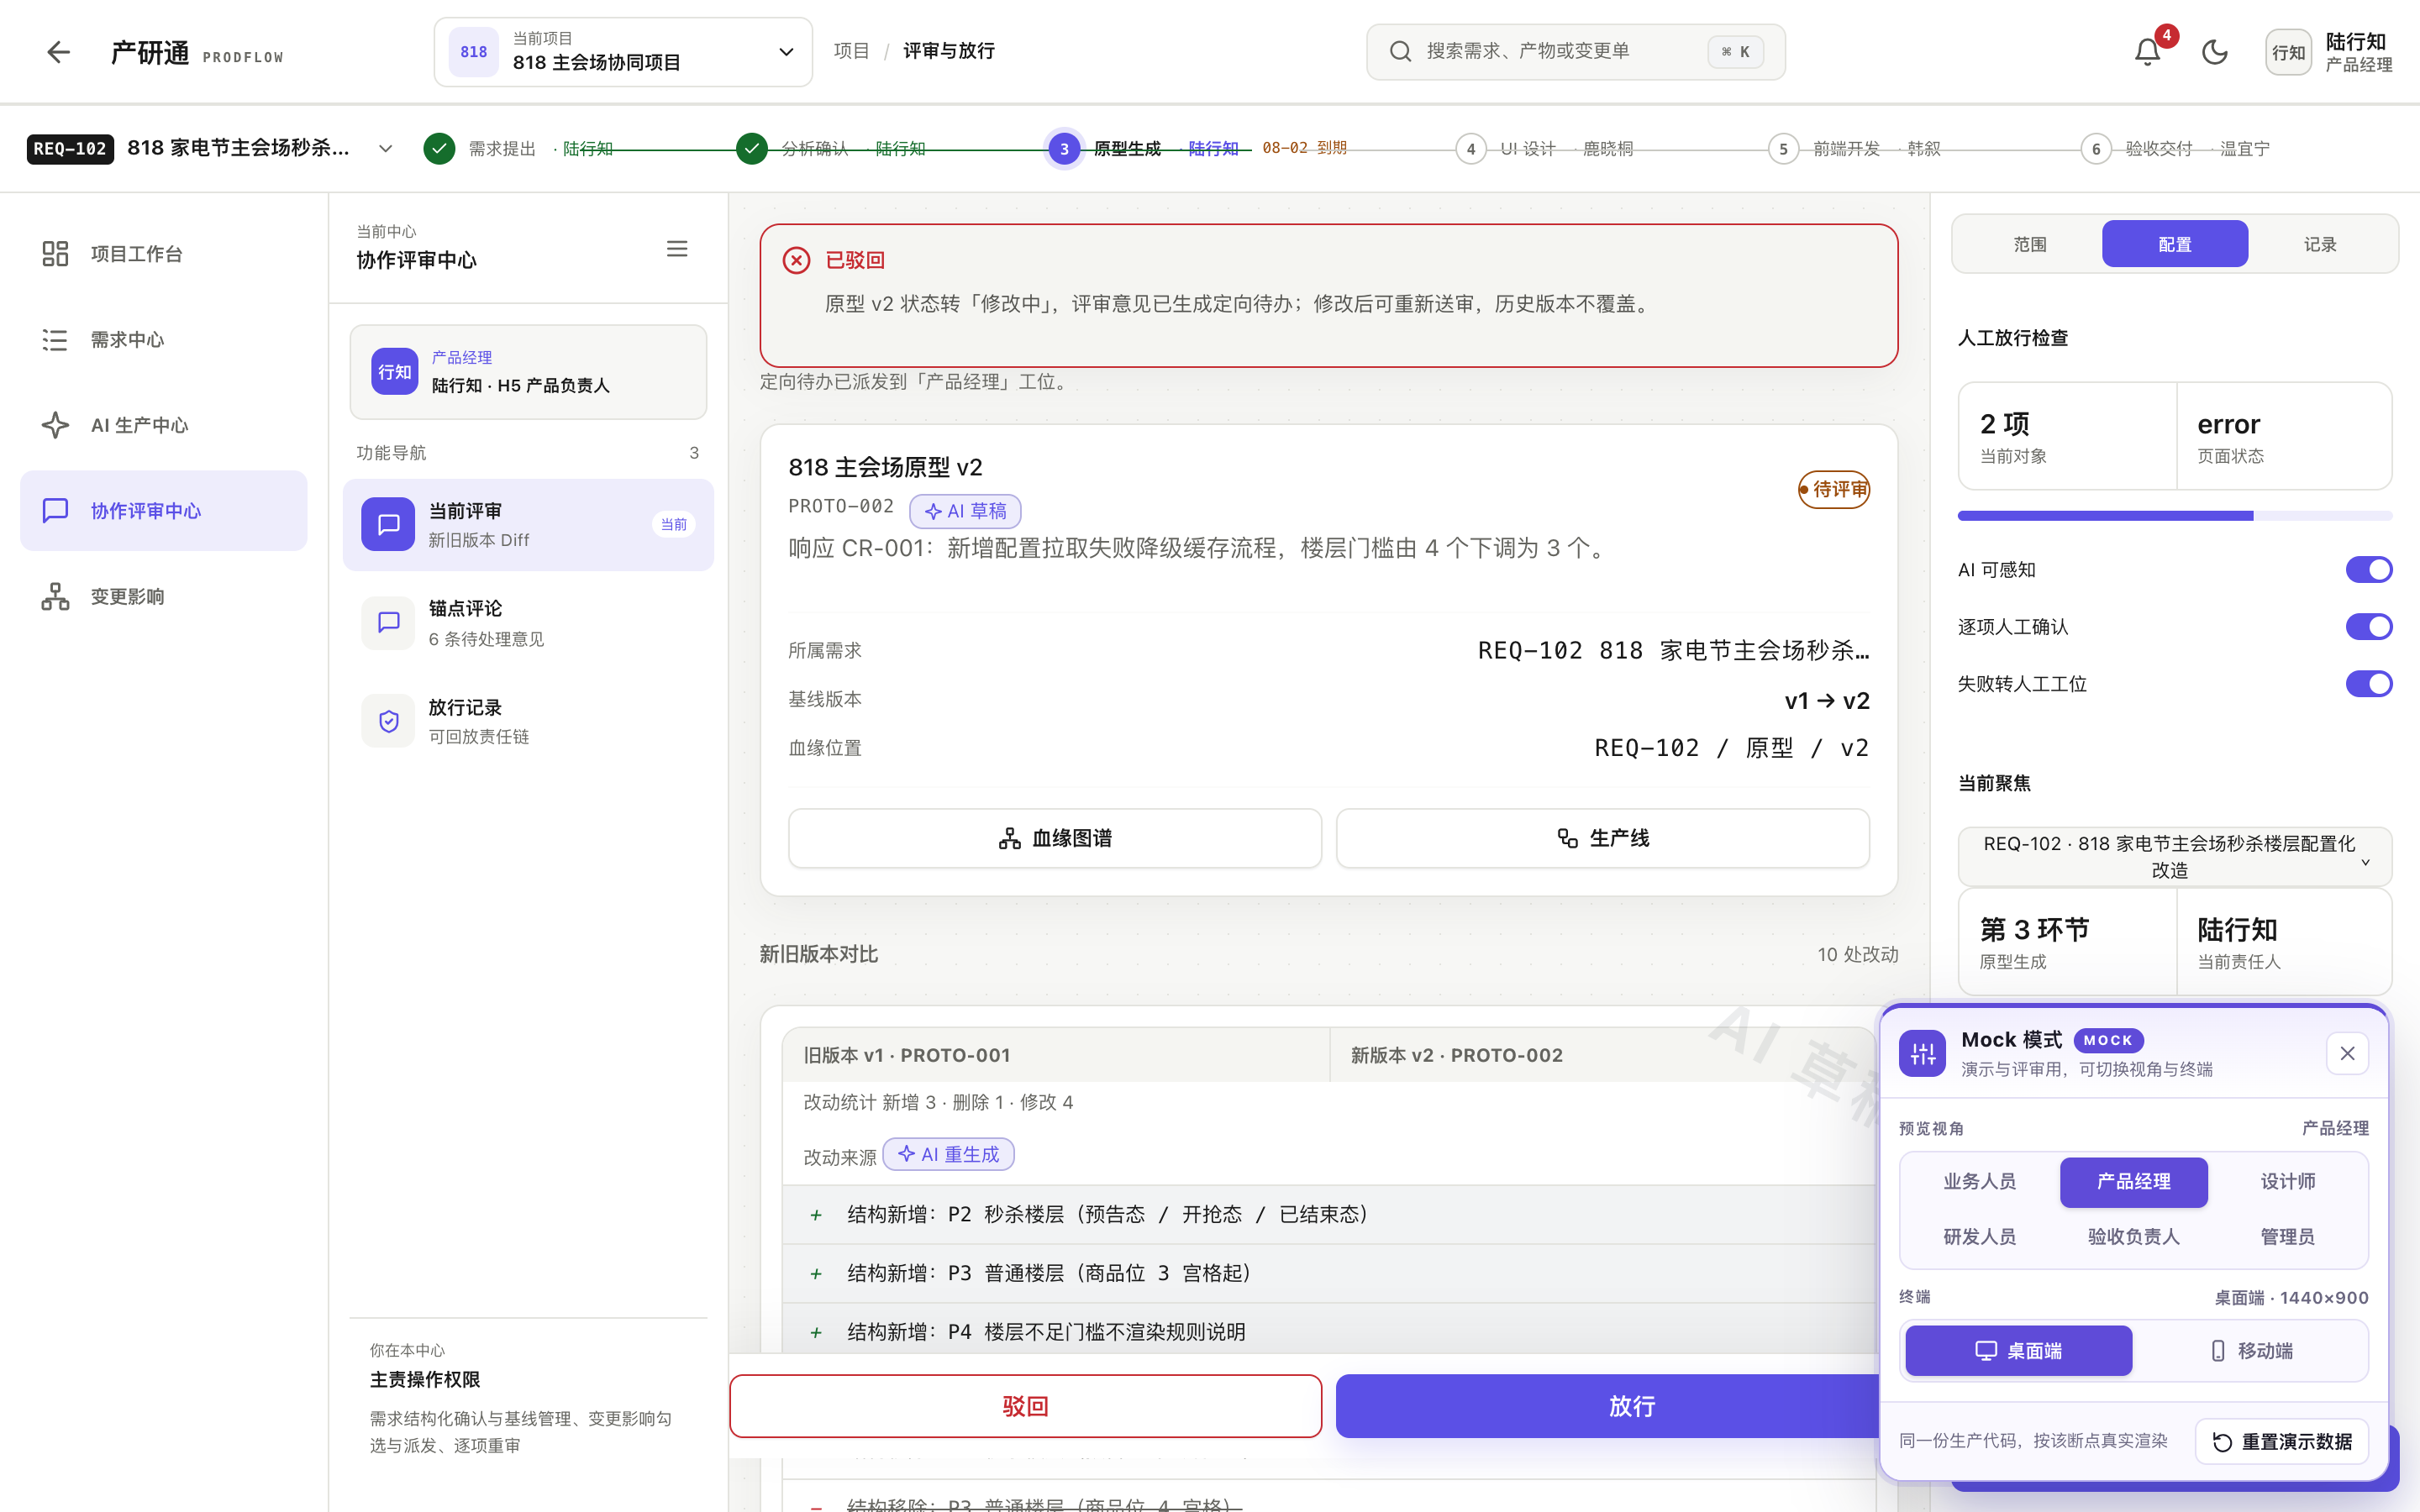Viewport: 2420px width, 1512px height.
Task: Open the 当前项目 818 project dropdown
Action: (x=623, y=52)
